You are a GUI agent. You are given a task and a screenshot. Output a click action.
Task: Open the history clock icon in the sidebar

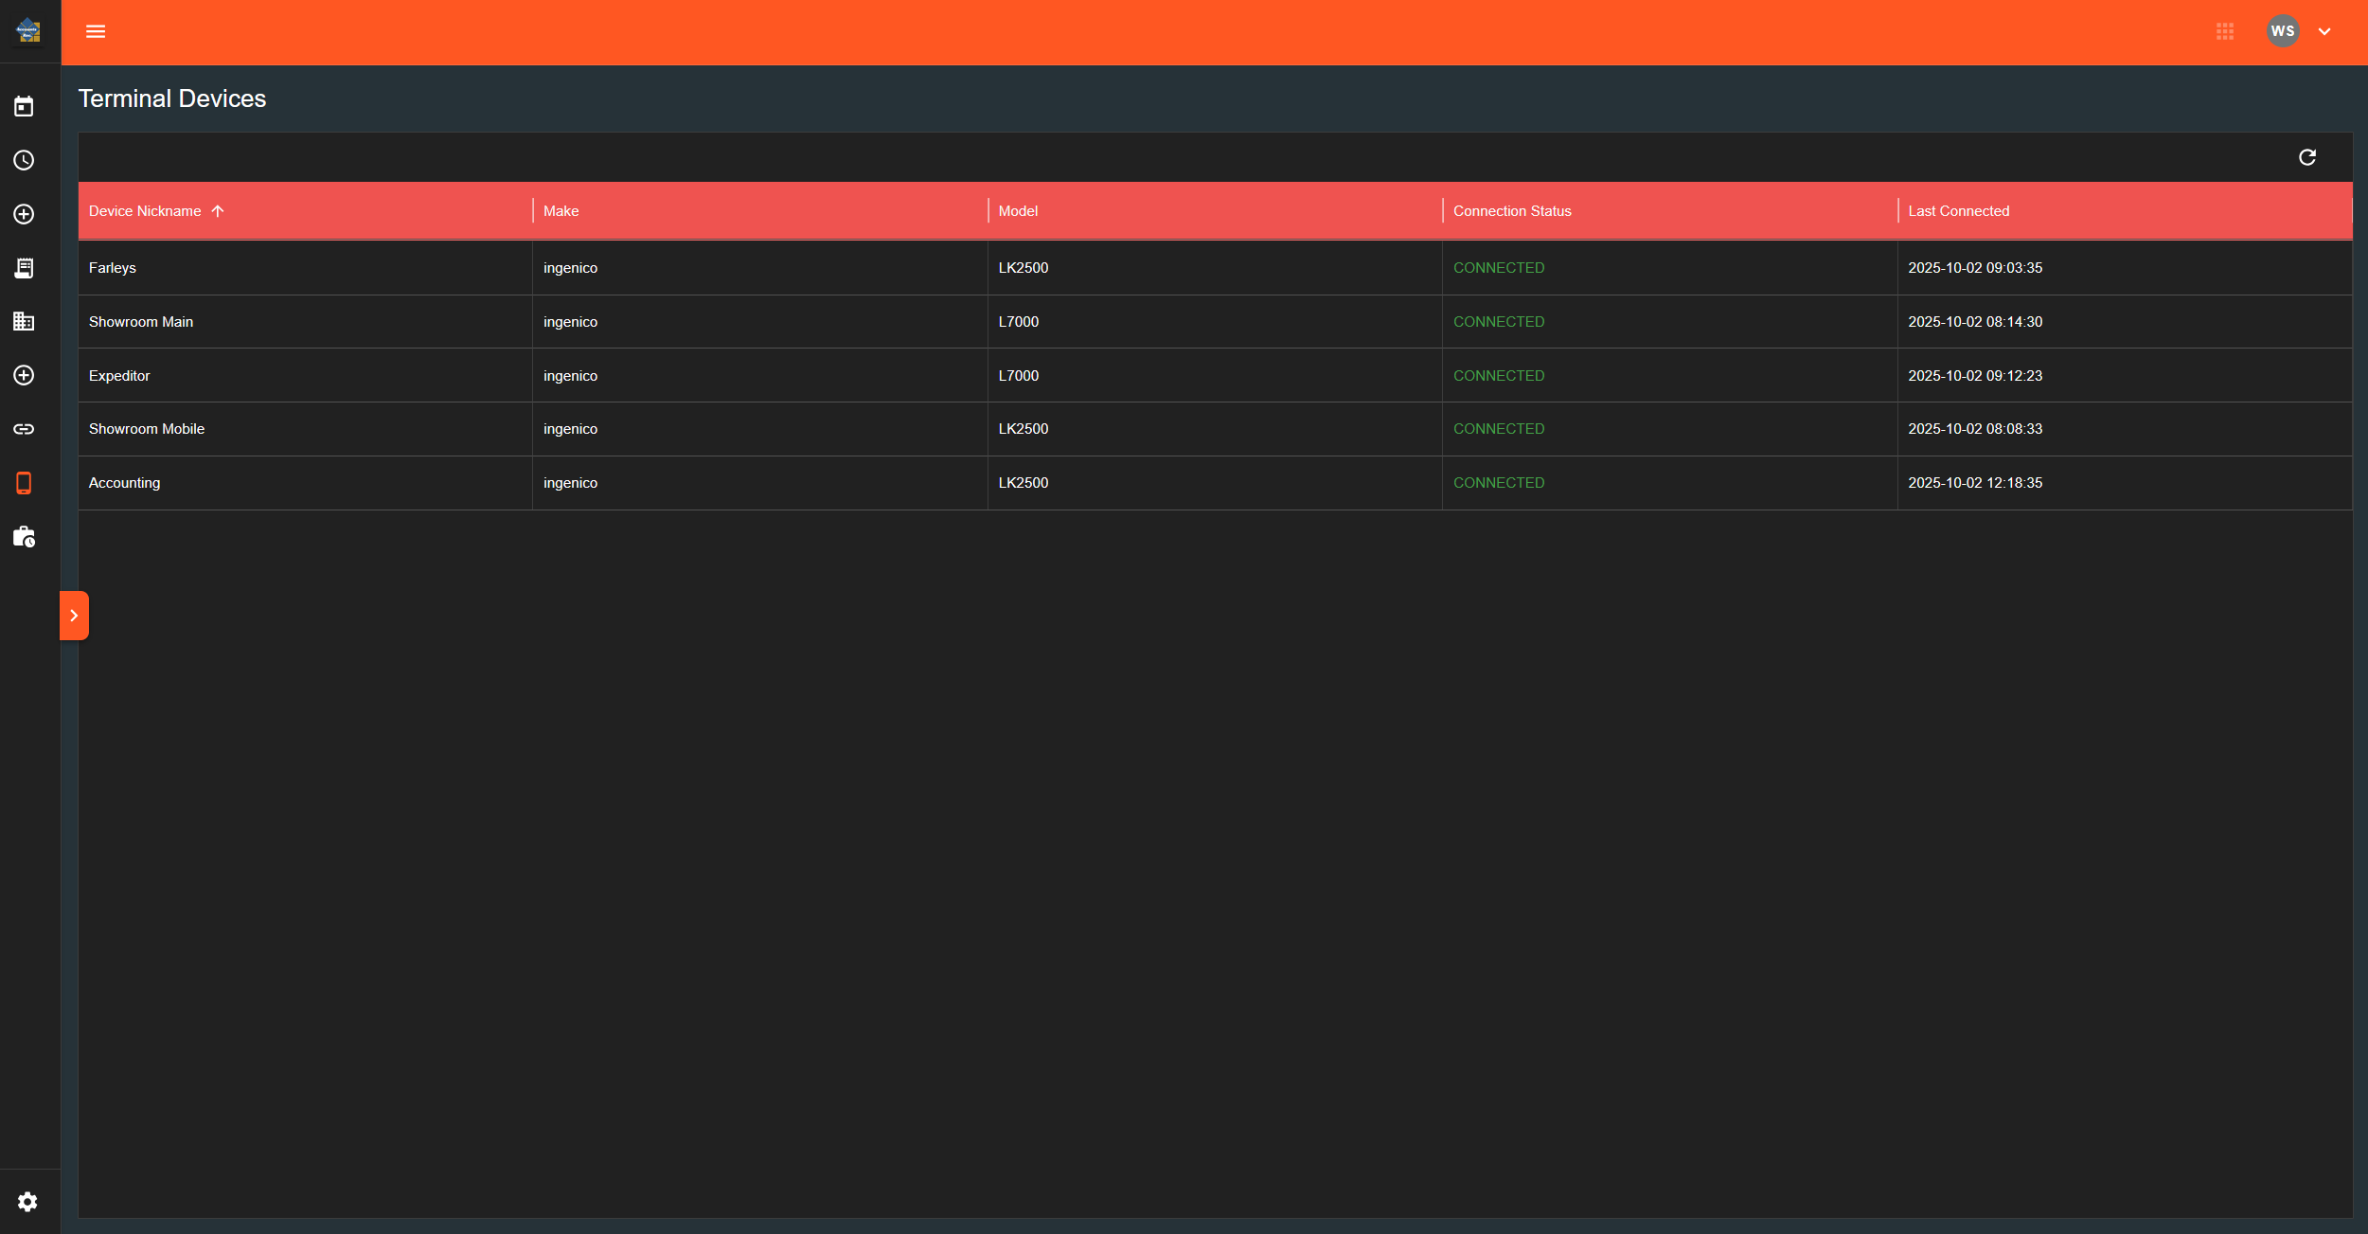tap(24, 160)
